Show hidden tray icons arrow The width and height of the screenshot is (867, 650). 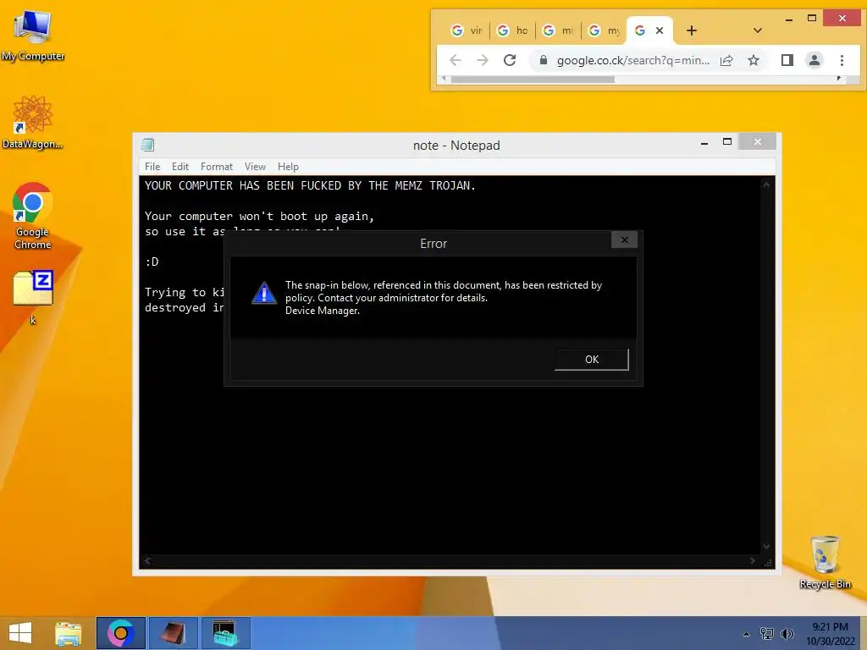(746, 634)
